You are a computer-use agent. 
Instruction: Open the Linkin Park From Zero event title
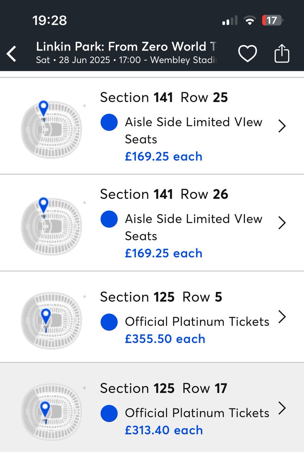[x=127, y=47]
